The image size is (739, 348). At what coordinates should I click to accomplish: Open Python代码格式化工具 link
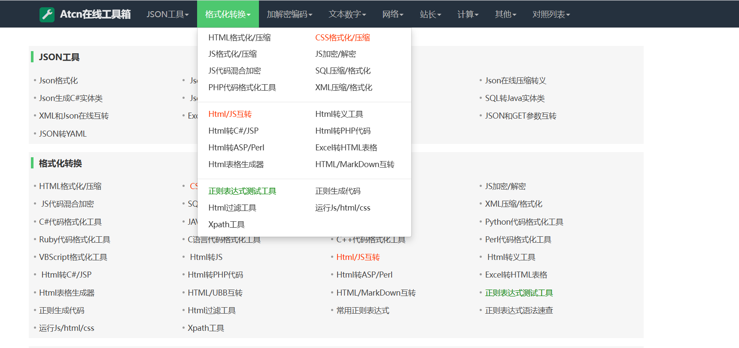pyautogui.click(x=524, y=222)
